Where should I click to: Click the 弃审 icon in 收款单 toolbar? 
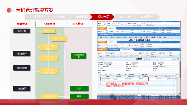(140, 53)
